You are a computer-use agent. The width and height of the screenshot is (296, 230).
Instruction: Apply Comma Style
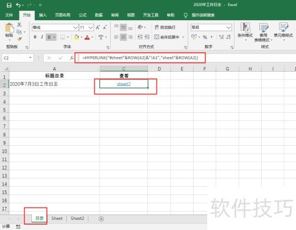click(211, 37)
